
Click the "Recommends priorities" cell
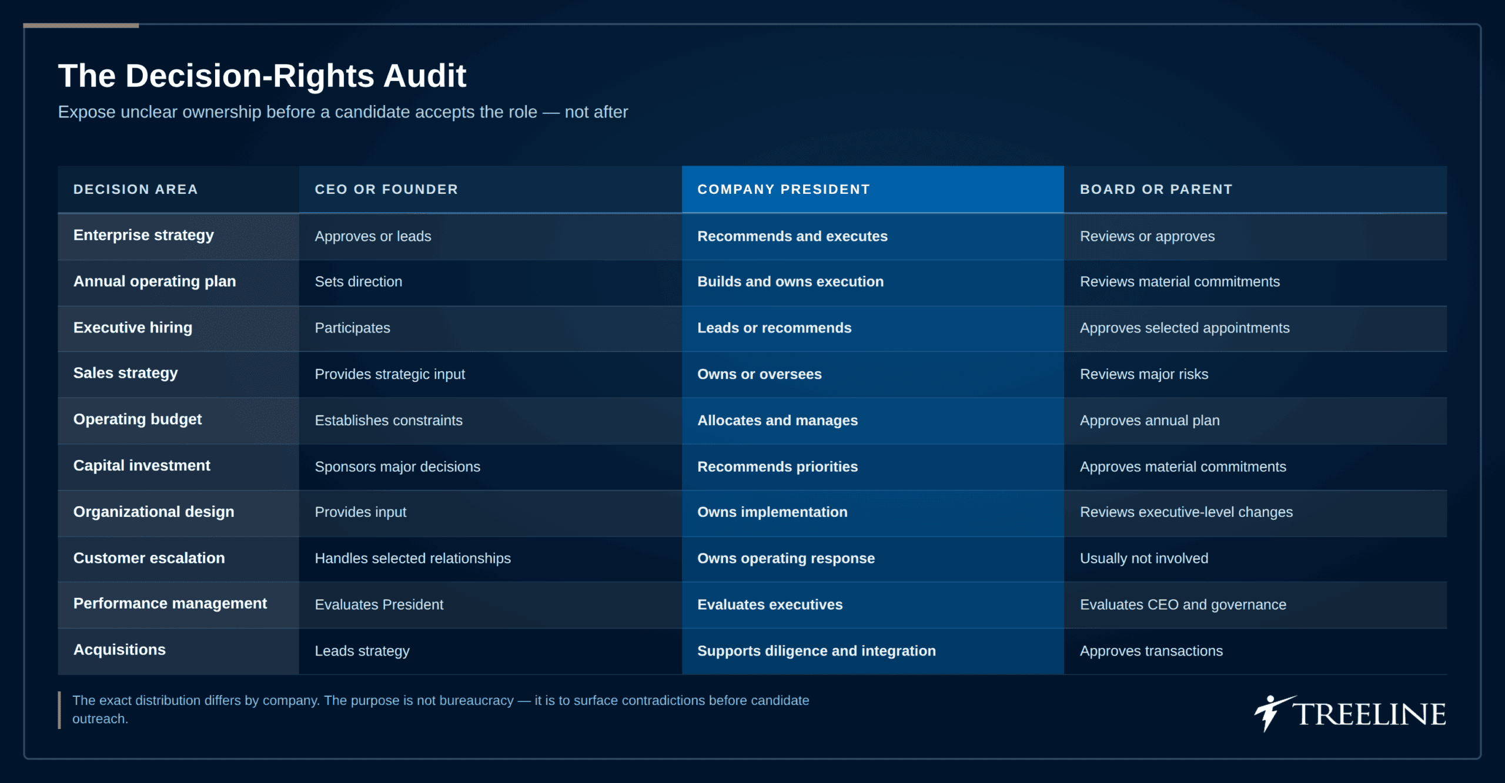[x=873, y=466]
